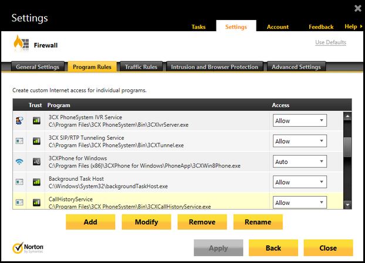The image size is (365, 263).
Task: Expand the Help menu
Action: [x=353, y=26]
